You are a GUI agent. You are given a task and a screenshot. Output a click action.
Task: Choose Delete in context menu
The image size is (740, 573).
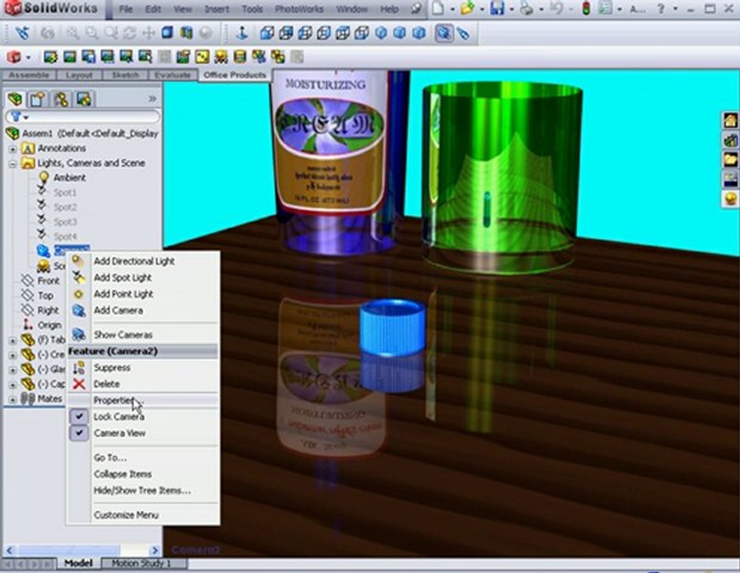click(143, 384)
